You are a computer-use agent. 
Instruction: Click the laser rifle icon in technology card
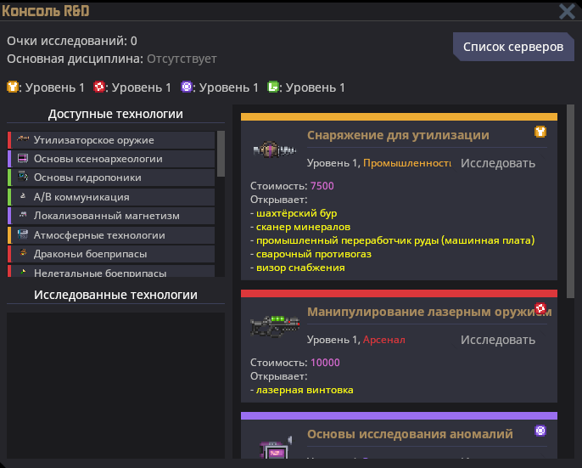coord(273,326)
